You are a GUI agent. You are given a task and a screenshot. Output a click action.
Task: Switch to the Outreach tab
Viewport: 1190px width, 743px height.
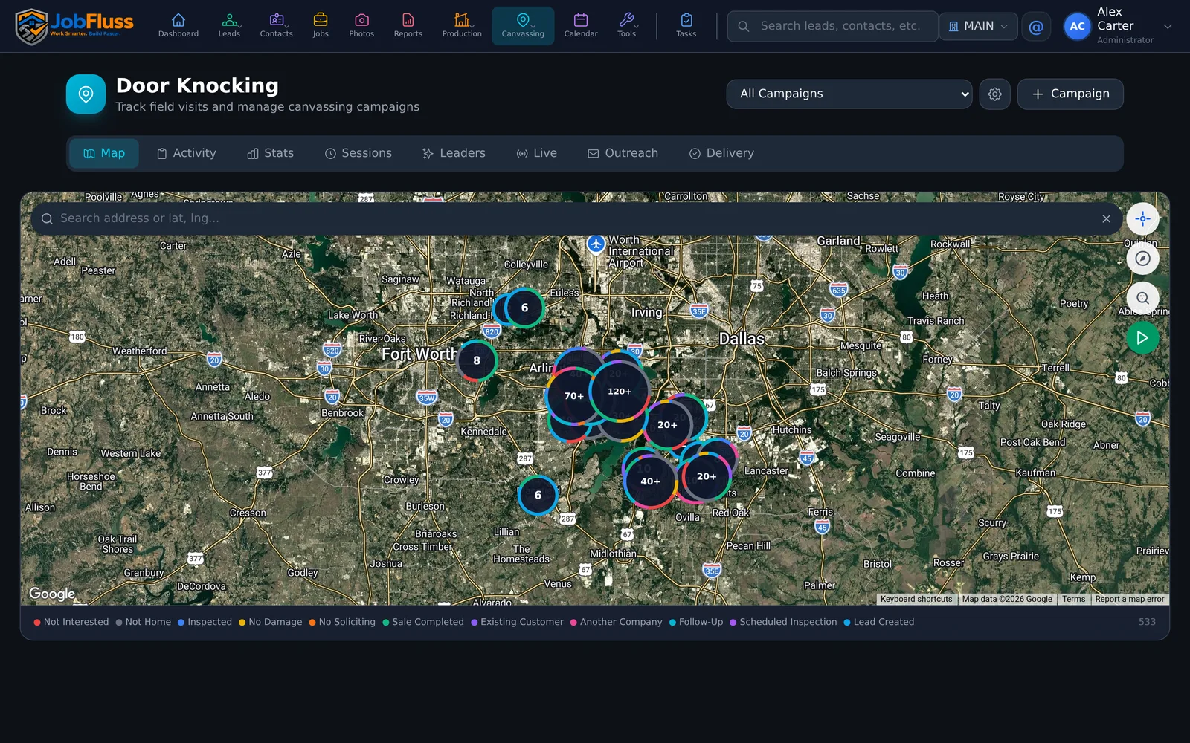(x=623, y=153)
